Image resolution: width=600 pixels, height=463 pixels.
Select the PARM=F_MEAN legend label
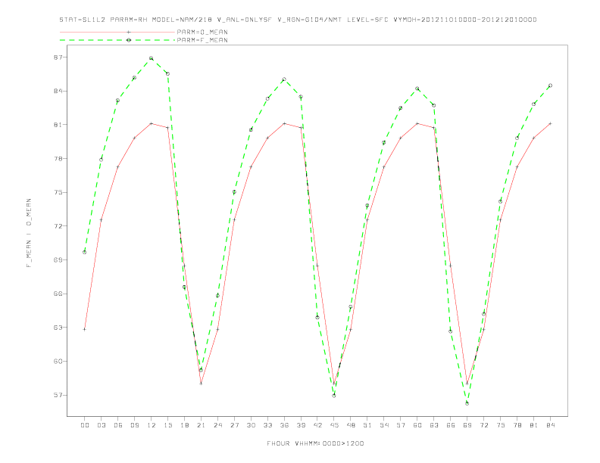click(x=202, y=40)
